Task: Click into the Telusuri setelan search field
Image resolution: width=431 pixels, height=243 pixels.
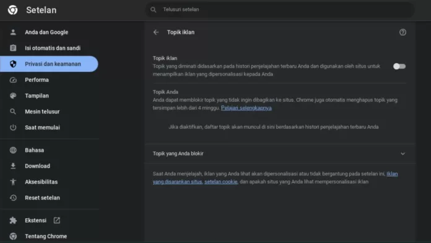Action: tap(279, 10)
